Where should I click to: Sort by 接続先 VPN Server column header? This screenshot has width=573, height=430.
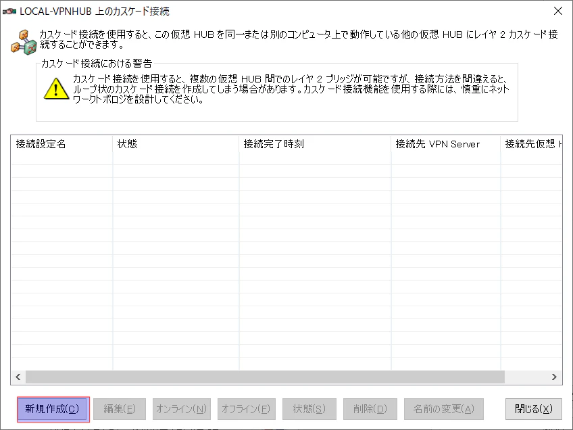446,144
